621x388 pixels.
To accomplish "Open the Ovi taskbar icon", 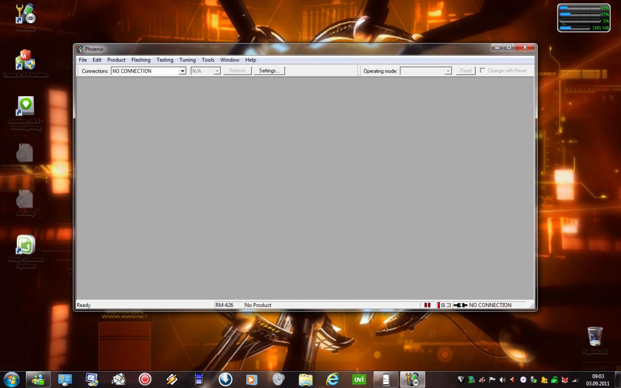I will click(x=359, y=380).
